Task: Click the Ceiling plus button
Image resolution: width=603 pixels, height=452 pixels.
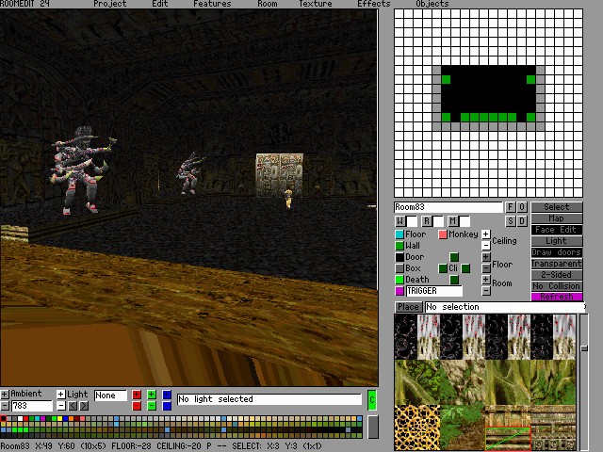Action: coord(486,234)
